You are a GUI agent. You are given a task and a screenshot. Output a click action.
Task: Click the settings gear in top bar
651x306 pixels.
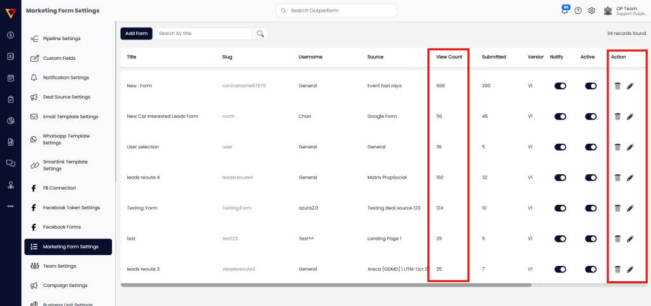pyautogui.click(x=591, y=11)
